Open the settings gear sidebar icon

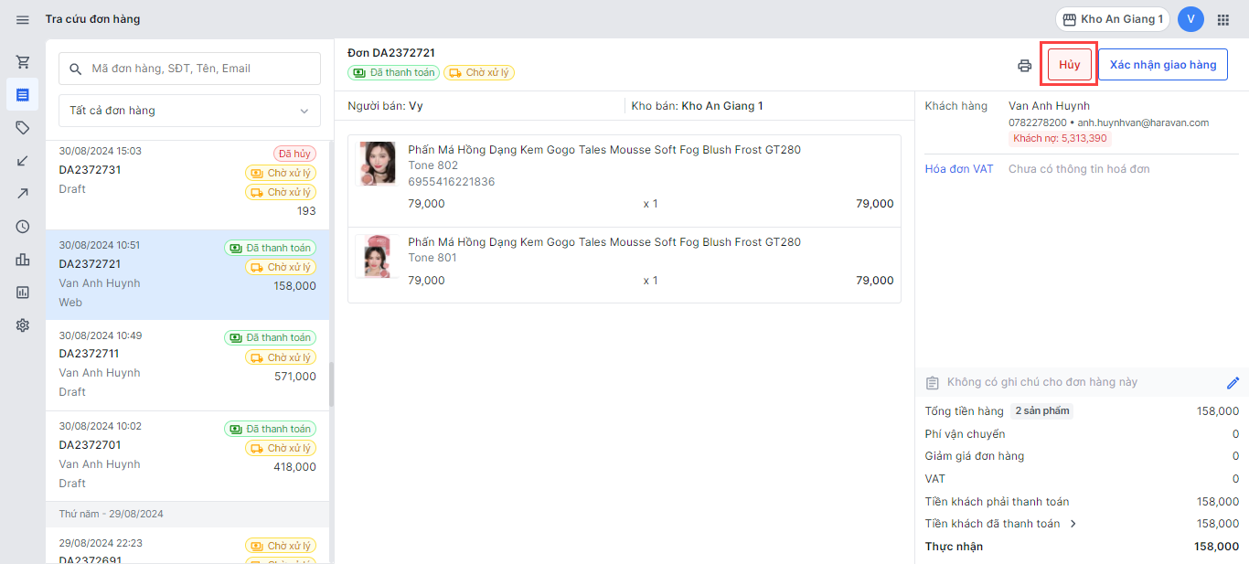coord(23,325)
